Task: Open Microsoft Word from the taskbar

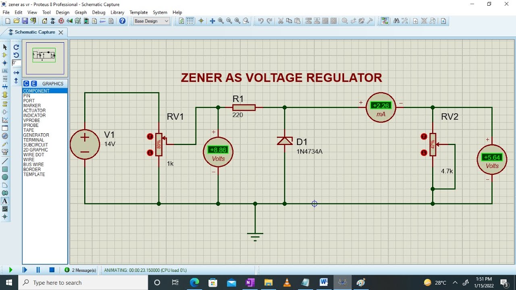Action: tap(324, 283)
